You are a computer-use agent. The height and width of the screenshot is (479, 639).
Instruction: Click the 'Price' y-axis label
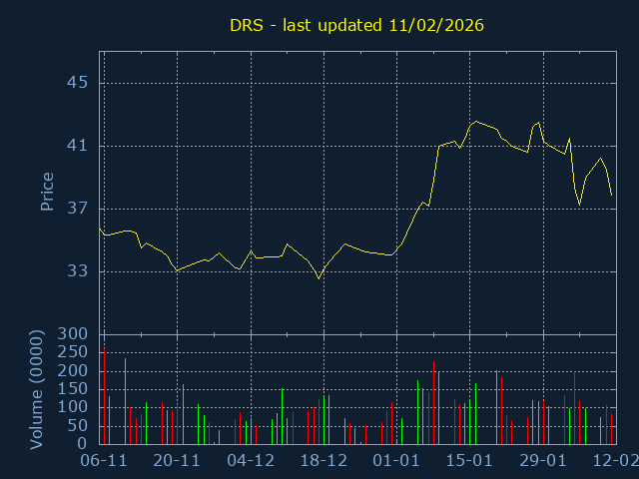pos(47,192)
